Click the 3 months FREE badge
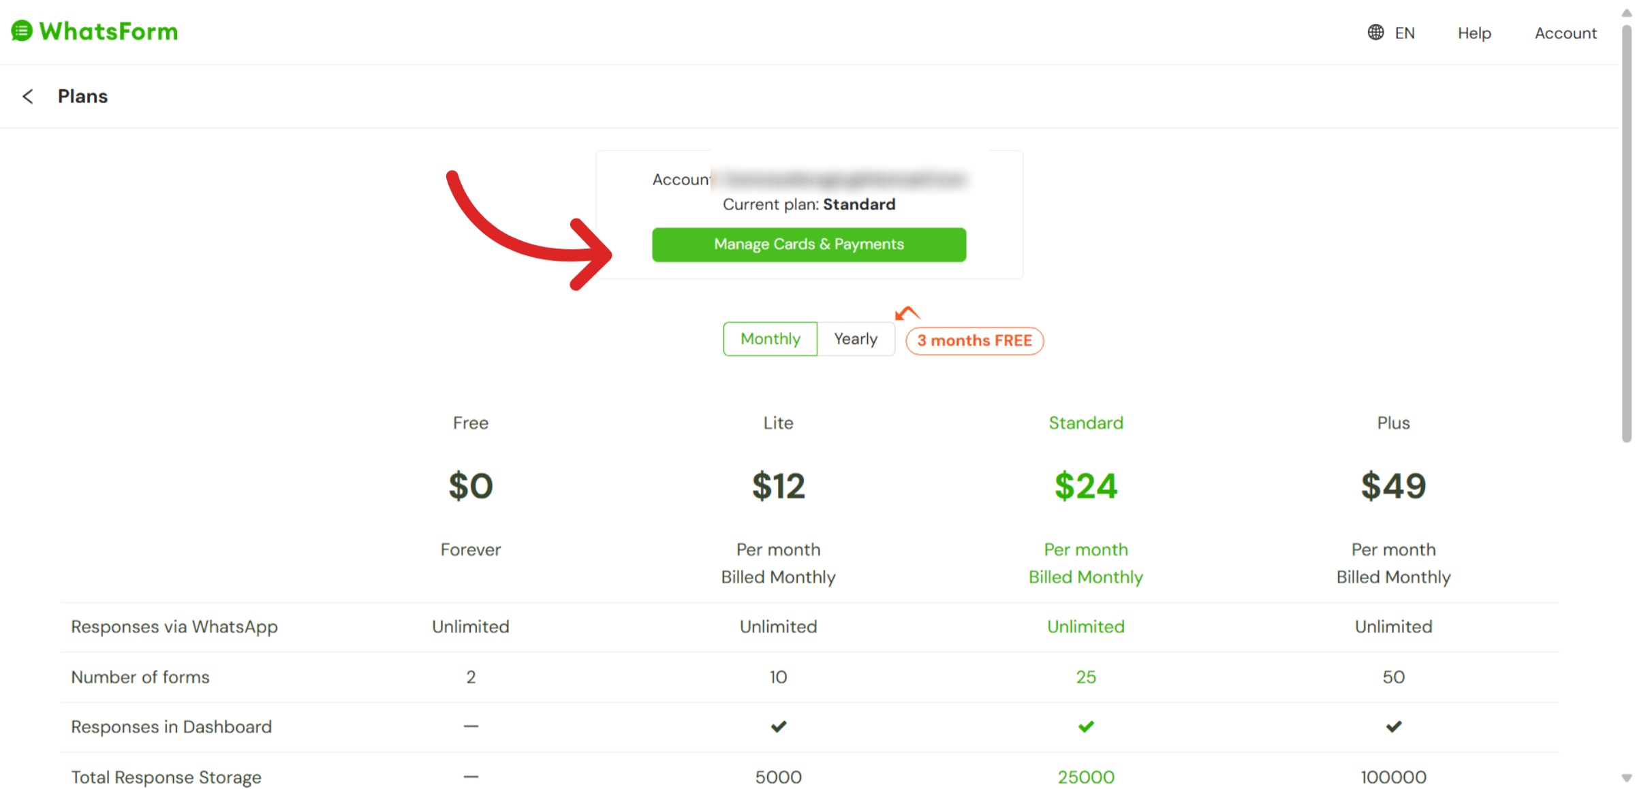Screen dimensions: 1635x789 click(x=974, y=340)
